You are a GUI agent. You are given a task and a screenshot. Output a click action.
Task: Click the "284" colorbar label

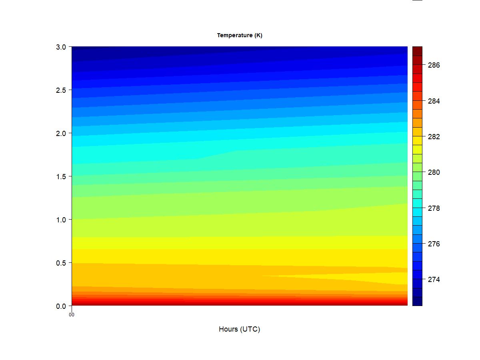(x=434, y=101)
